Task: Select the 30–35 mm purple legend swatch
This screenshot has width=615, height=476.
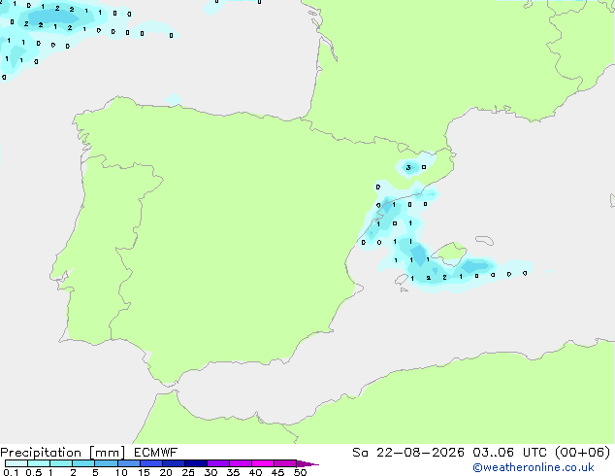Action: click(x=218, y=463)
